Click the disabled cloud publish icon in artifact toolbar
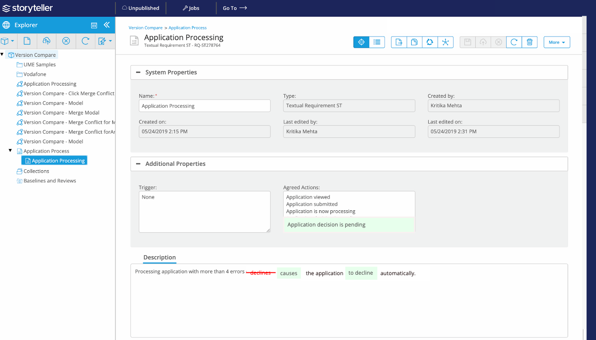 (483, 42)
